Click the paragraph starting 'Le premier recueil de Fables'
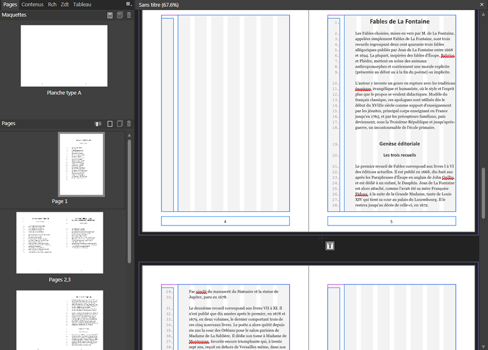 click(x=405, y=186)
